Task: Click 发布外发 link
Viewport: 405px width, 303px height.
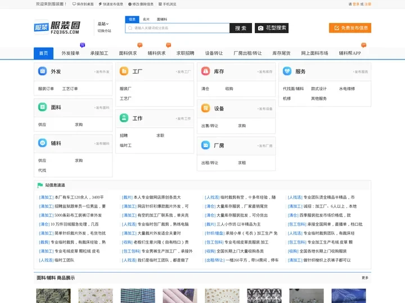Action: (x=102, y=72)
